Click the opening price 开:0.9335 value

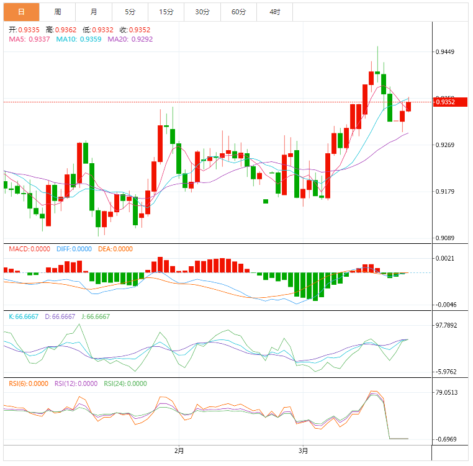click(x=24, y=30)
